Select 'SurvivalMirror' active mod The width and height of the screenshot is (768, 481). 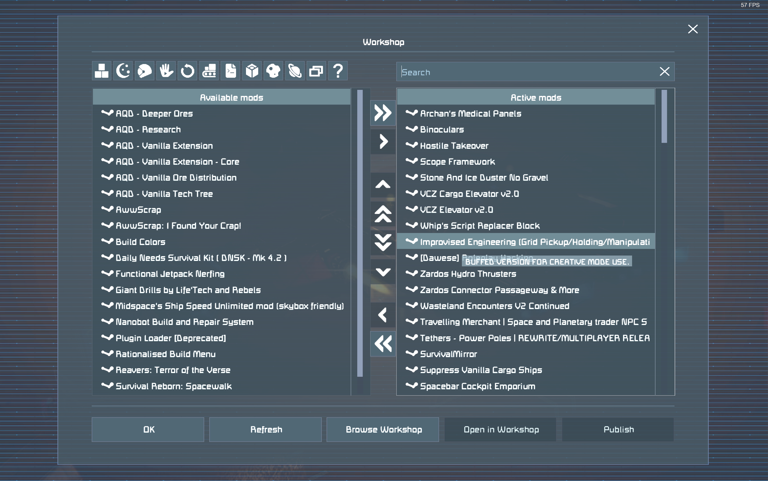526,354
